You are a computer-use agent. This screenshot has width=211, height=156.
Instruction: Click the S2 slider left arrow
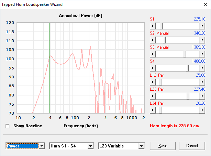pyautogui.click(x=153, y=40)
